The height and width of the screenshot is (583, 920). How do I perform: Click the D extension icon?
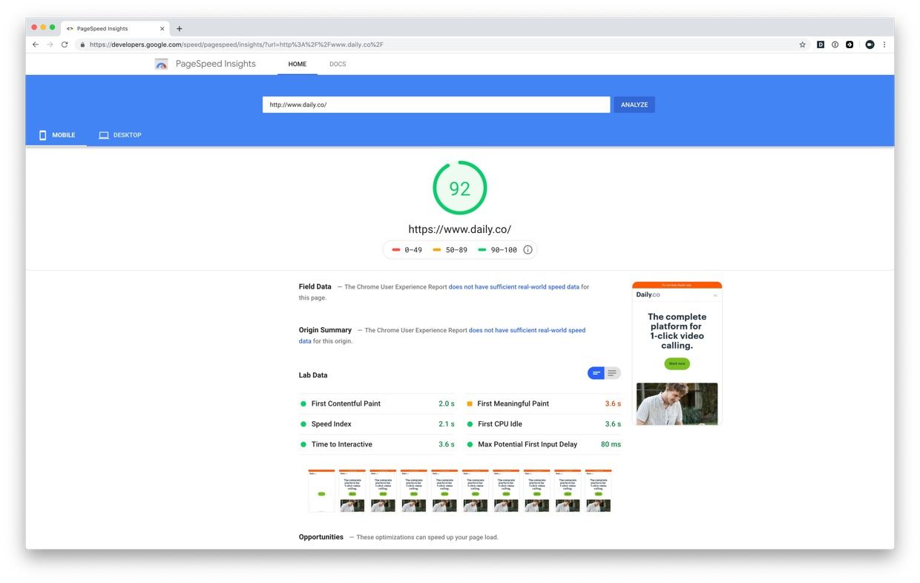pyautogui.click(x=820, y=45)
